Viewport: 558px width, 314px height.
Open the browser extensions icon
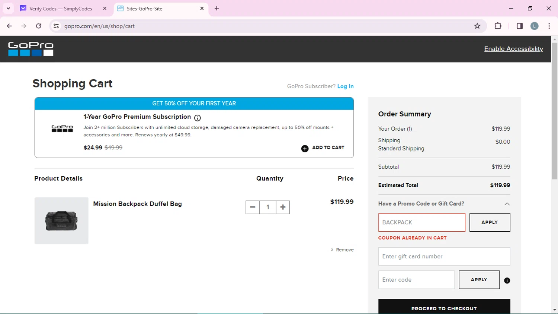click(x=498, y=26)
